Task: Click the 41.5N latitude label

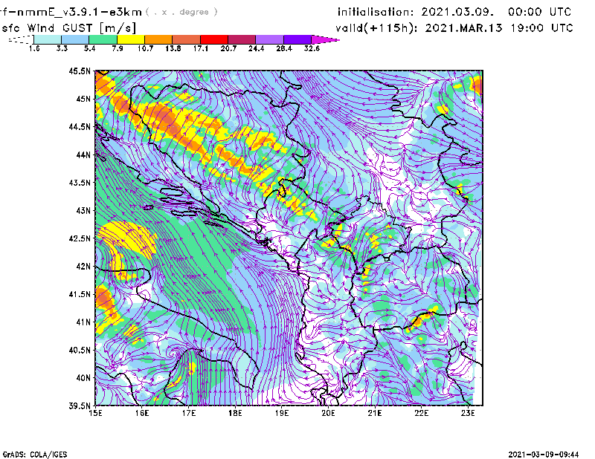Action: 80,294
